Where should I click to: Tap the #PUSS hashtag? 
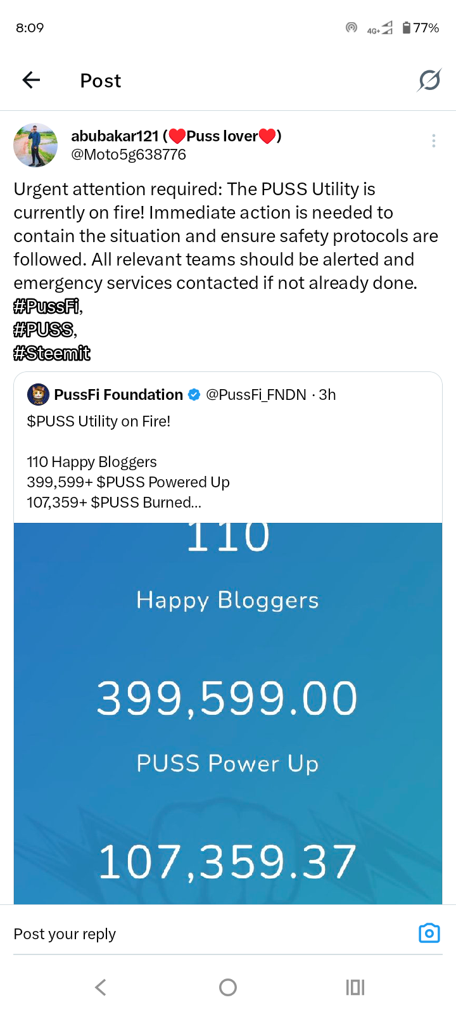[44, 330]
